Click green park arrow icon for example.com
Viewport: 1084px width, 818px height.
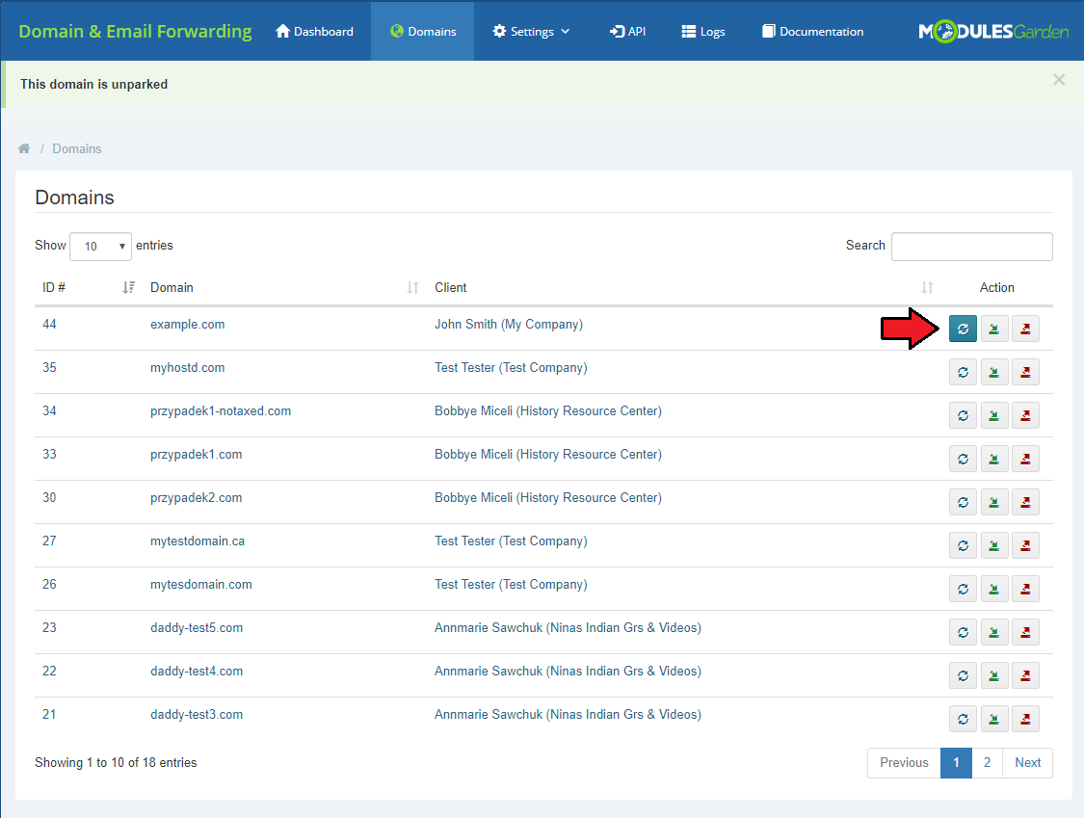(994, 329)
